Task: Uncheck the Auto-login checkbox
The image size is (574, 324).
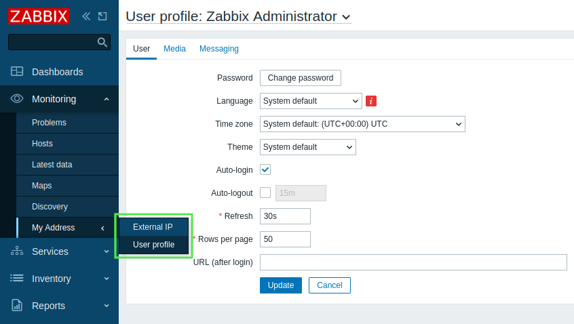Action: pyautogui.click(x=265, y=169)
